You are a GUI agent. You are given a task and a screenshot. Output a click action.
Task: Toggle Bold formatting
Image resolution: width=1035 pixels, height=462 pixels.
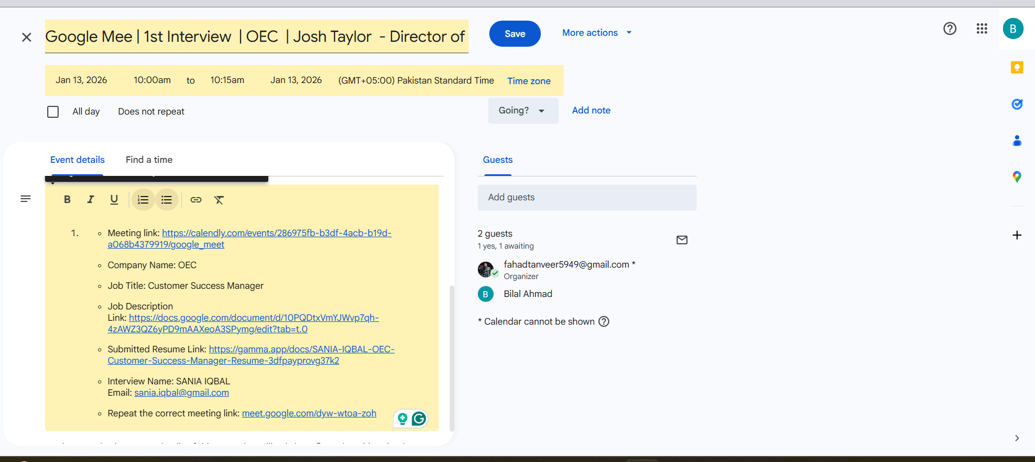67,200
